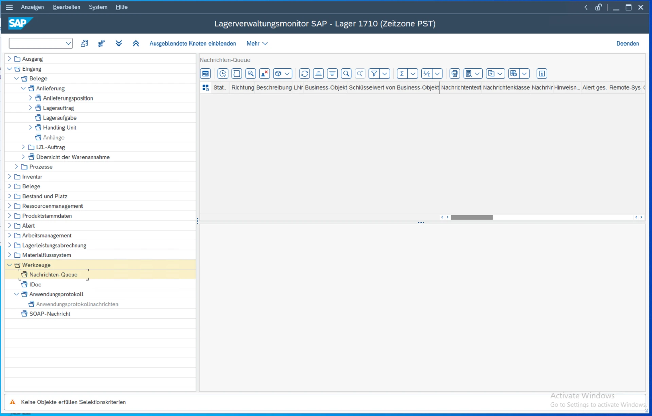Viewport: 652px width, 416px height.
Task: Open the subtotals dropdown arrow
Action: [x=437, y=74]
